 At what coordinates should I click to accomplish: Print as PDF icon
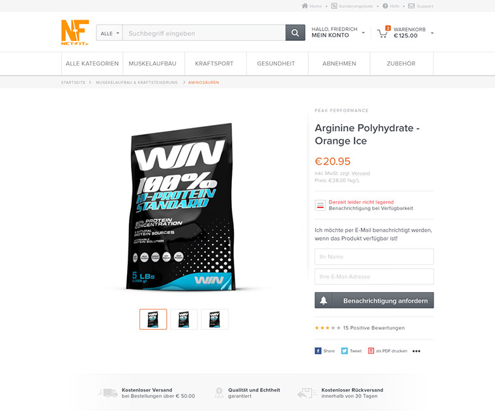[371, 351]
